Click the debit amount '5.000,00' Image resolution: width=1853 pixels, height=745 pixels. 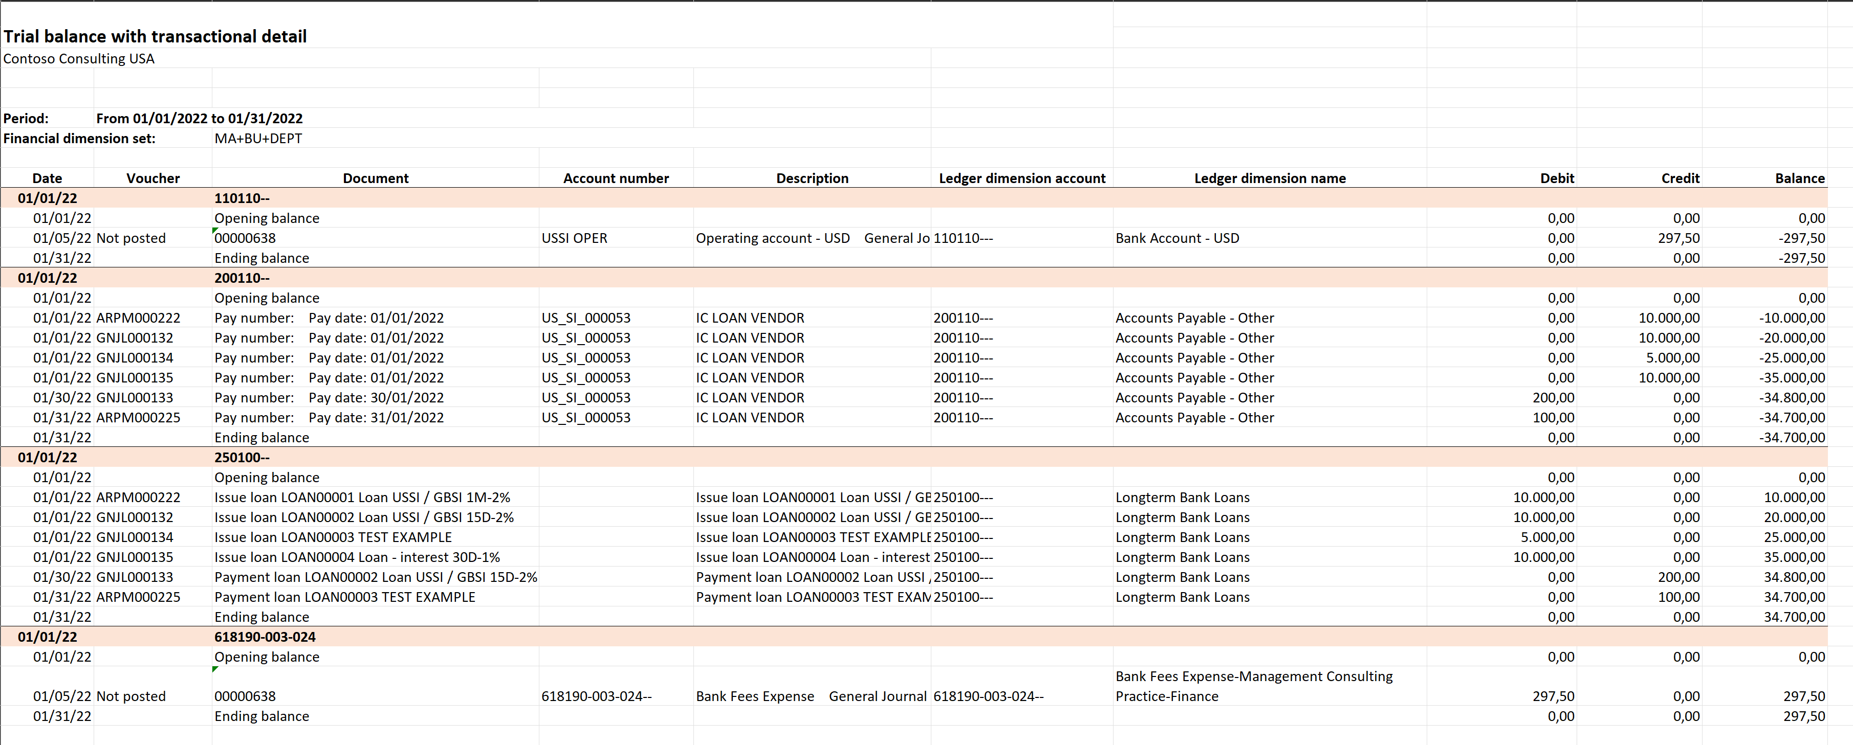(1547, 537)
